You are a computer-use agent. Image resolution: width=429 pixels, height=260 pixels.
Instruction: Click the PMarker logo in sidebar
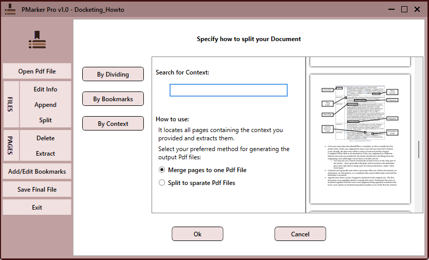click(37, 40)
